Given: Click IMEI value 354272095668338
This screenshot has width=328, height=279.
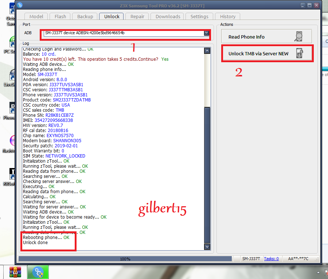Looking at the screenshot, I should [x=54, y=120].
